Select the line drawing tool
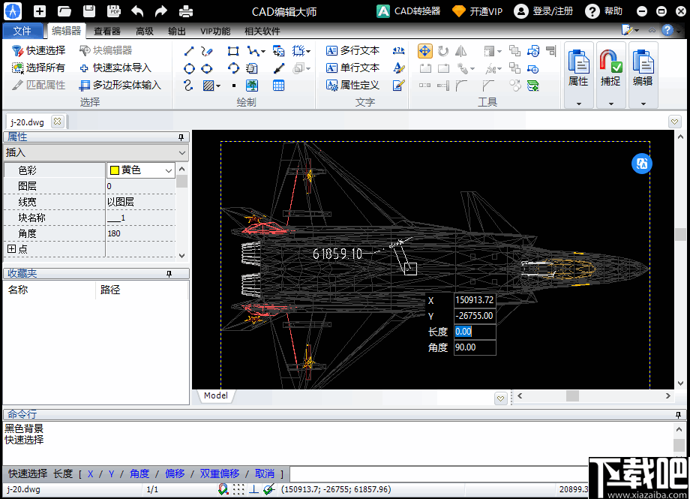 (189, 51)
